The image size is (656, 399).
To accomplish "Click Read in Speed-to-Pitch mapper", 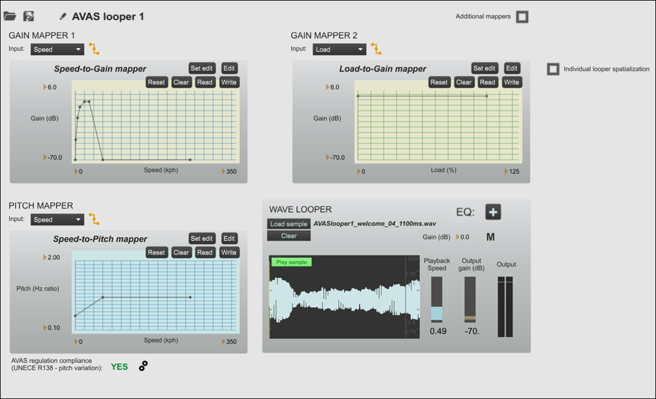I will point(205,253).
